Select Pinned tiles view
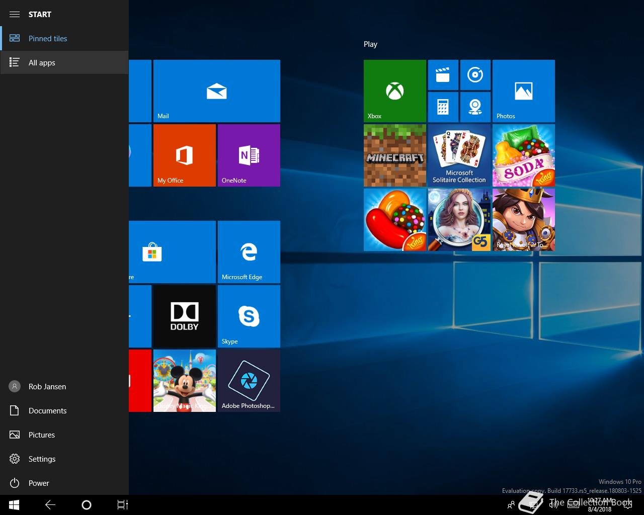 [64, 38]
